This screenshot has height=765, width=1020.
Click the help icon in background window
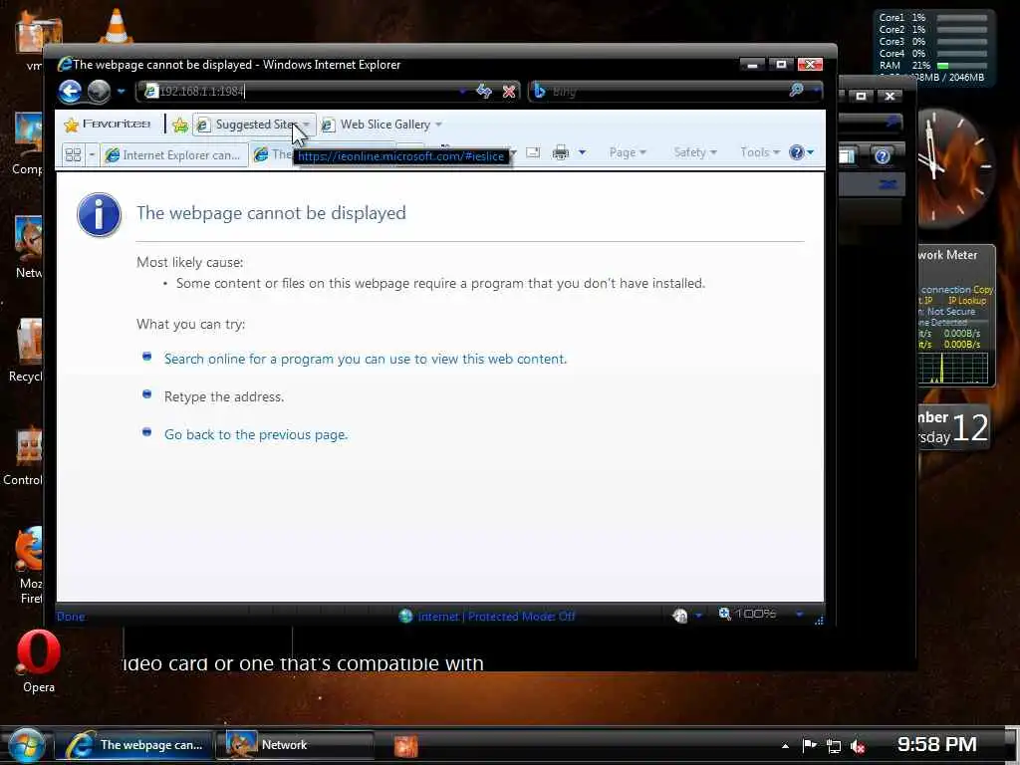coord(883,156)
